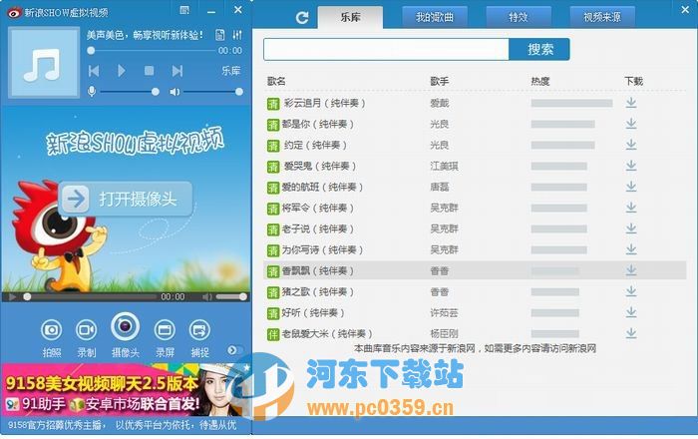Screen dimensions: 698x439
Task: Toggle the side panel arrow switch
Action: tap(235, 350)
